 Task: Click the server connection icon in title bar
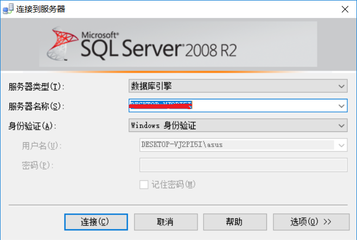(x=8, y=9)
